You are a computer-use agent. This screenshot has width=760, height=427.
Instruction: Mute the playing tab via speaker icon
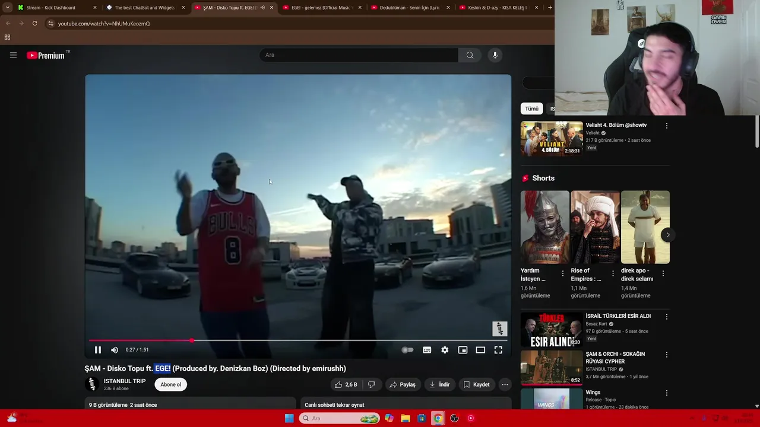point(262,8)
